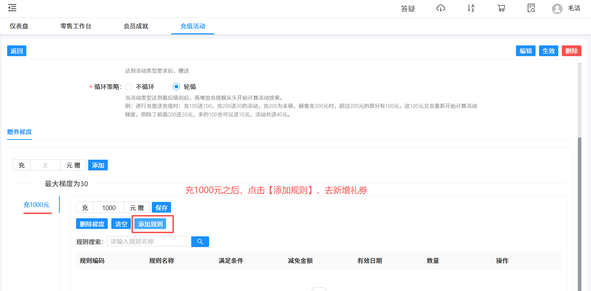Click the 删除梯度 button
This screenshot has height=291, width=591.
pyautogui.click(x=92, y=224)
